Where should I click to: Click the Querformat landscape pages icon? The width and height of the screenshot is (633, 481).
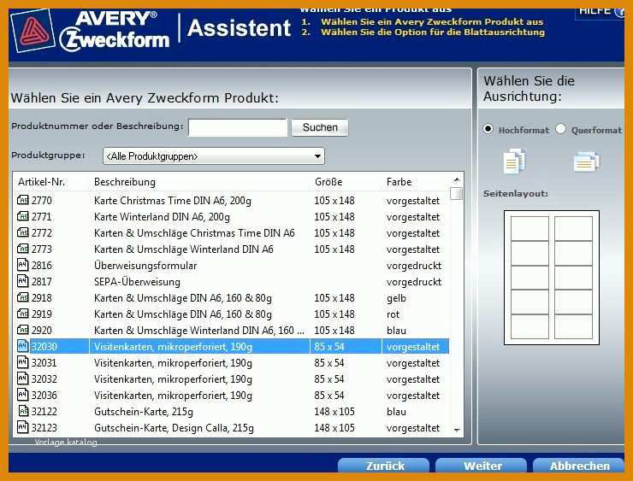pos(586,161)
